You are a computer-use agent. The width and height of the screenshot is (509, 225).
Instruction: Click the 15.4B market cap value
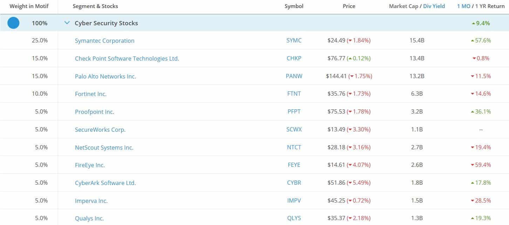click(x=417, y=41)
